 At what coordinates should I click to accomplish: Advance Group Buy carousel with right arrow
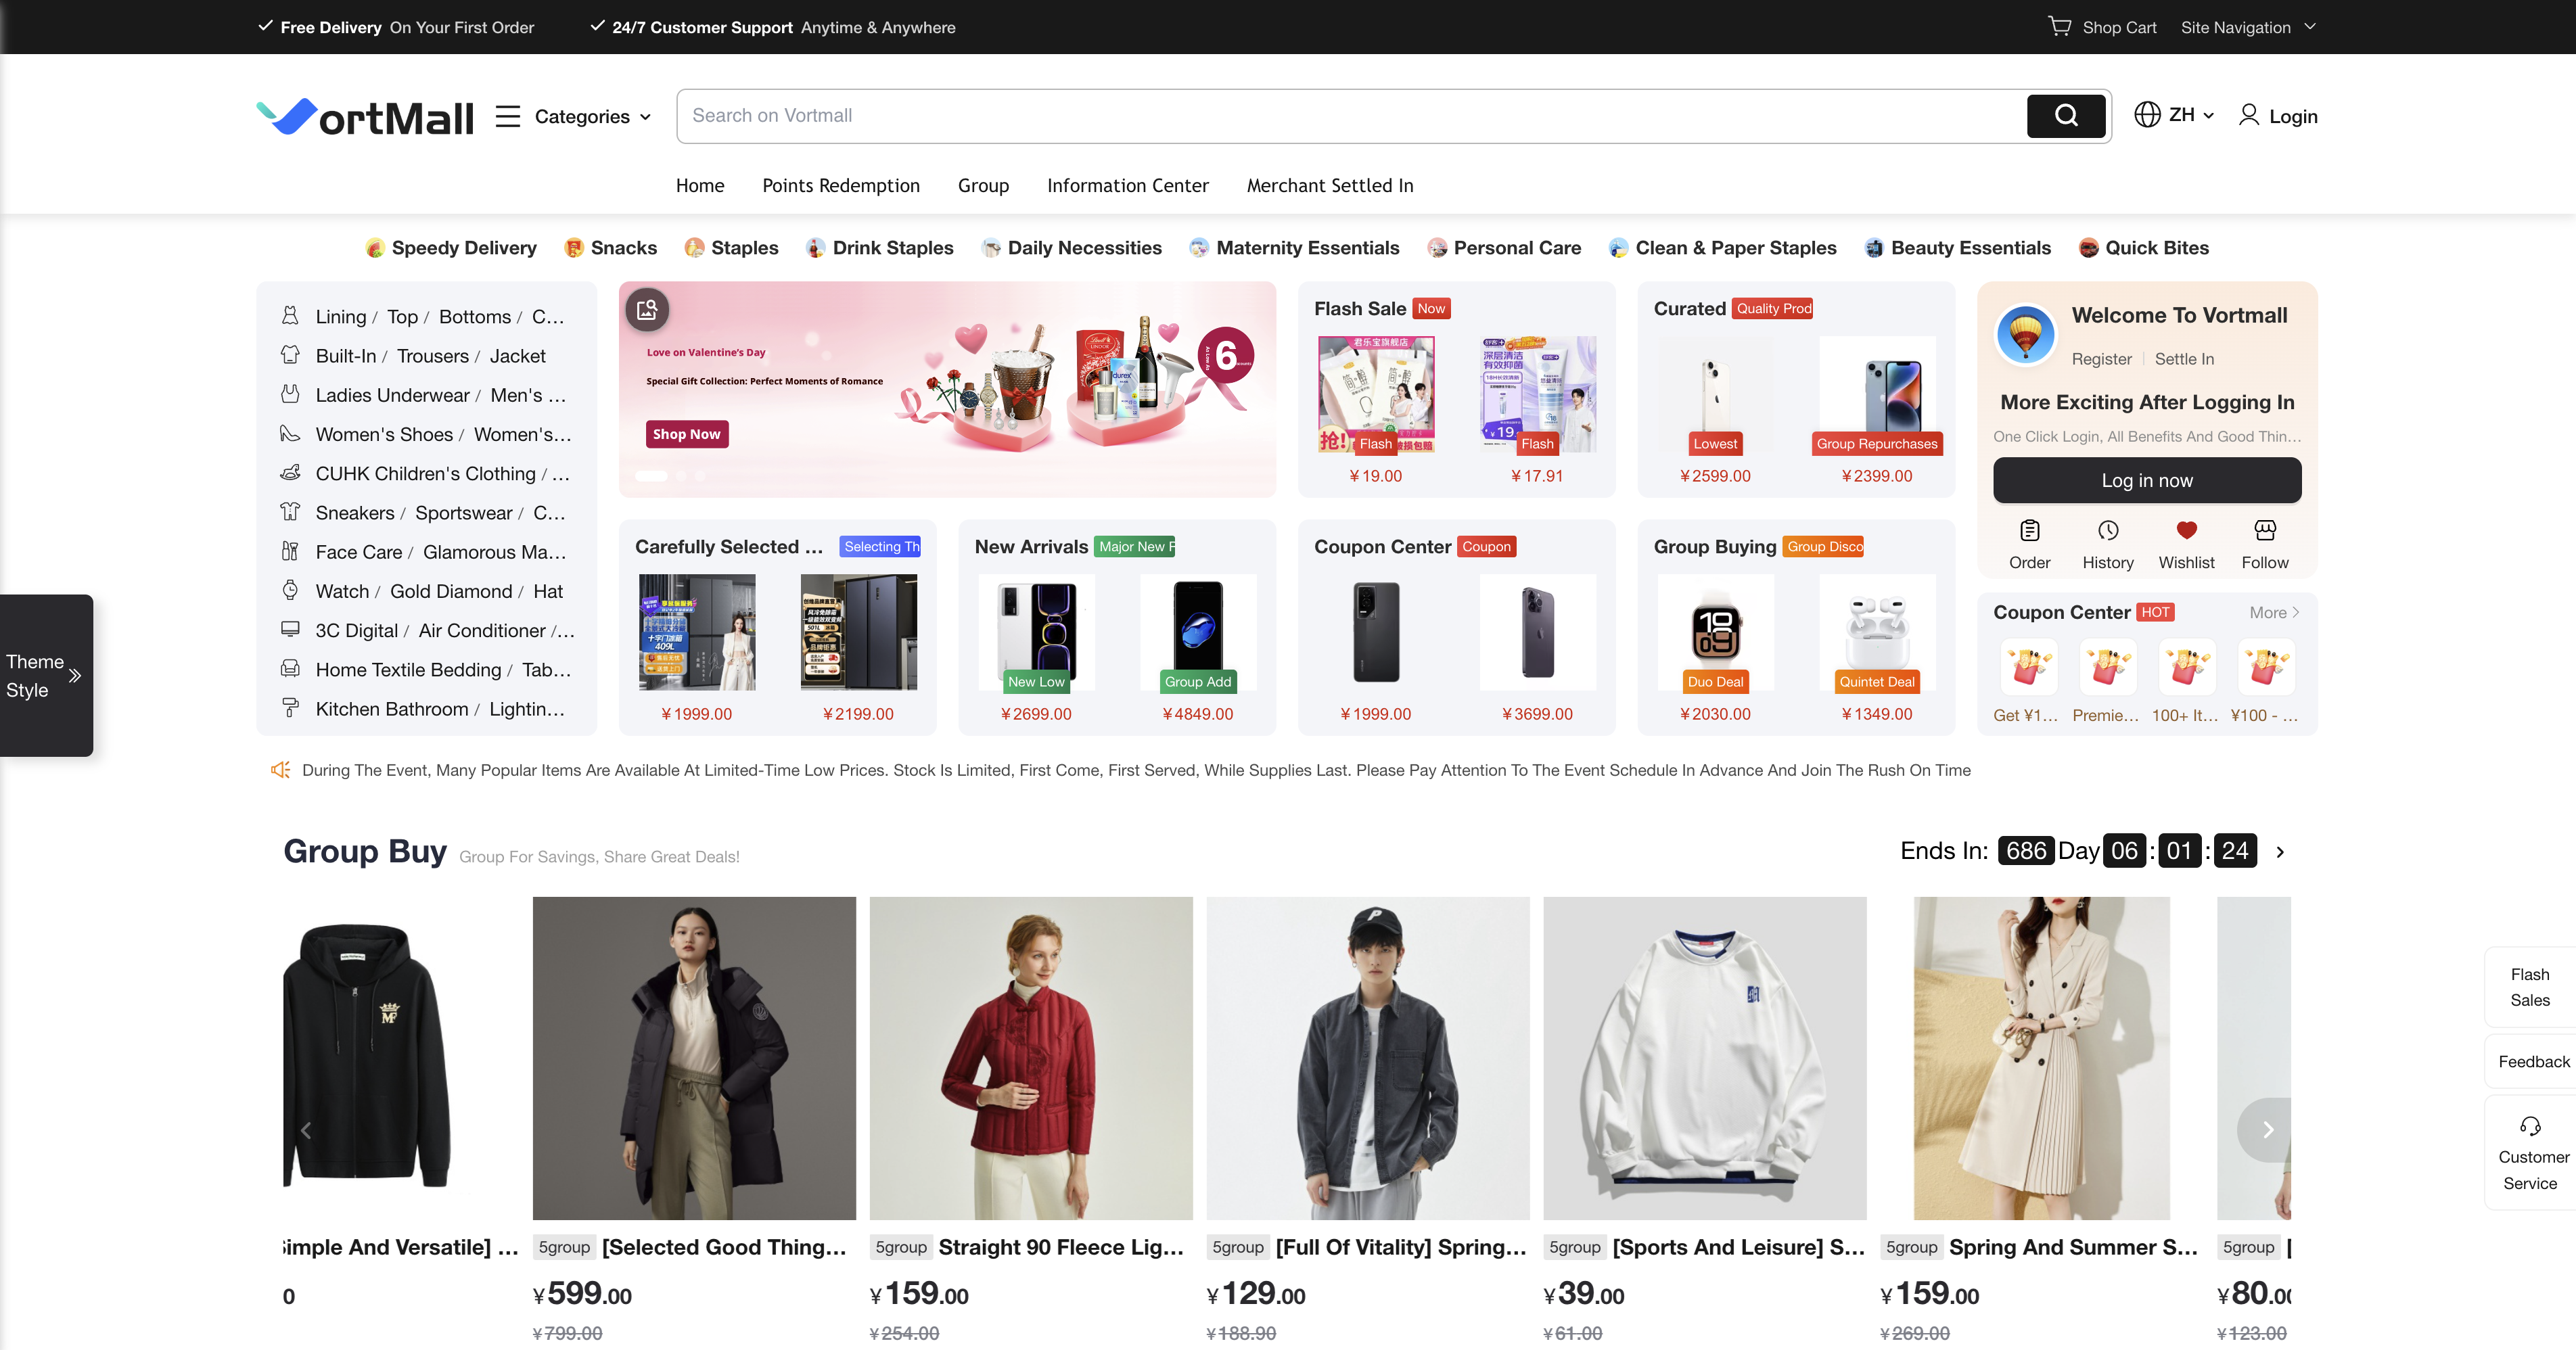2267,1130
